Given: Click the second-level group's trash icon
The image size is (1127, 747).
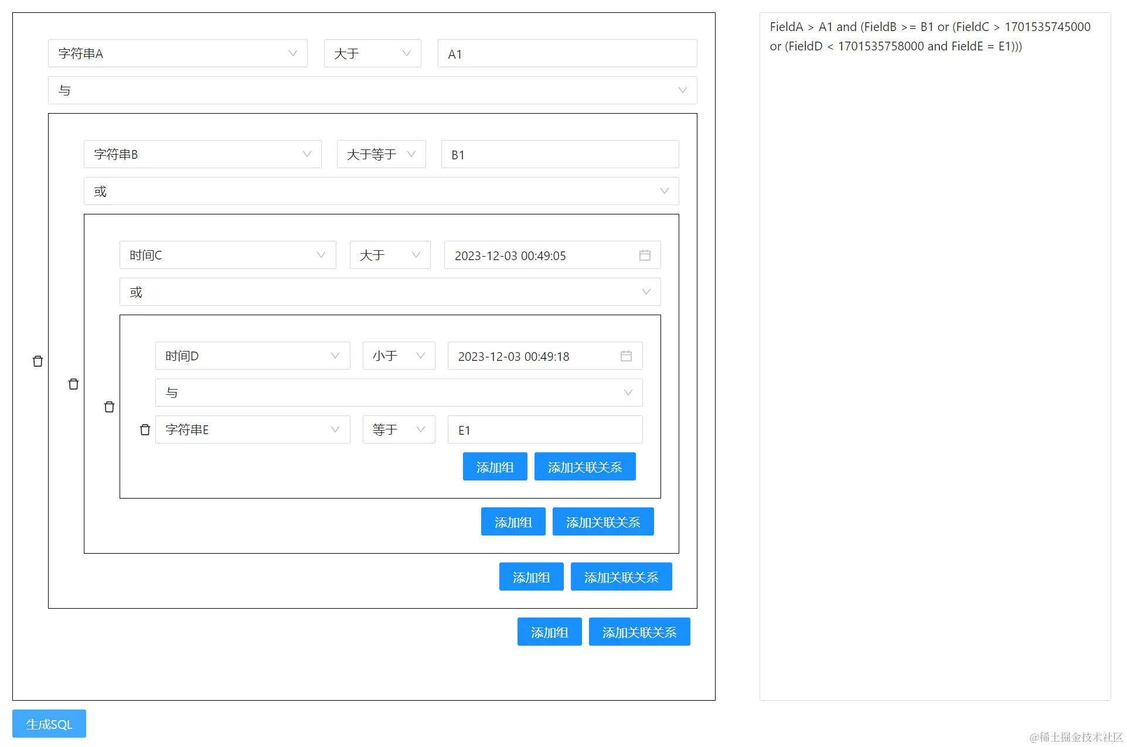Looking at the screenshot, I should 73,384.
